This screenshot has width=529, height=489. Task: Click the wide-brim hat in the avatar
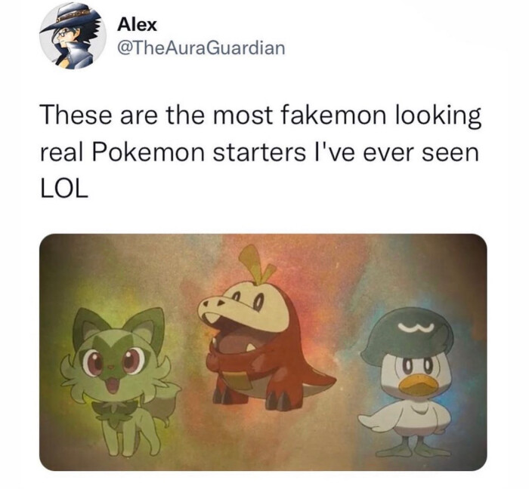(73, 20)
